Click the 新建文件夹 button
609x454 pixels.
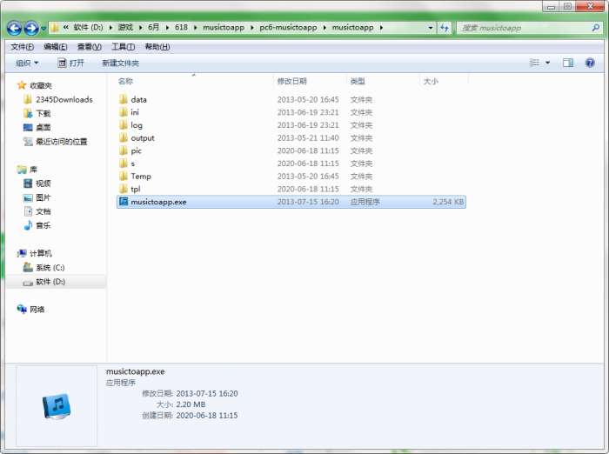click(x=120, y=63)
